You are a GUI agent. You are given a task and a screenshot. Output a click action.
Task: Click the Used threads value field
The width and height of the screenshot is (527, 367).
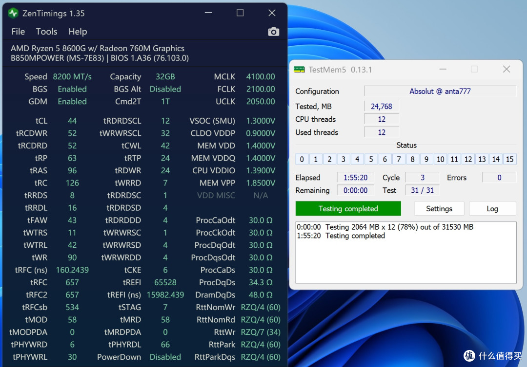(382, 132)
